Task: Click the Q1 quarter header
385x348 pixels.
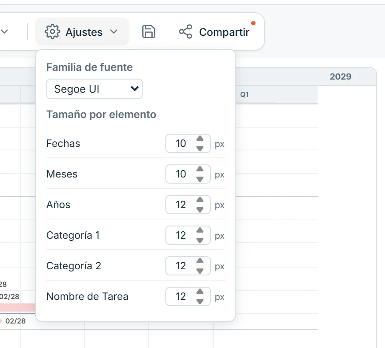Action: (x=244, y=95)
